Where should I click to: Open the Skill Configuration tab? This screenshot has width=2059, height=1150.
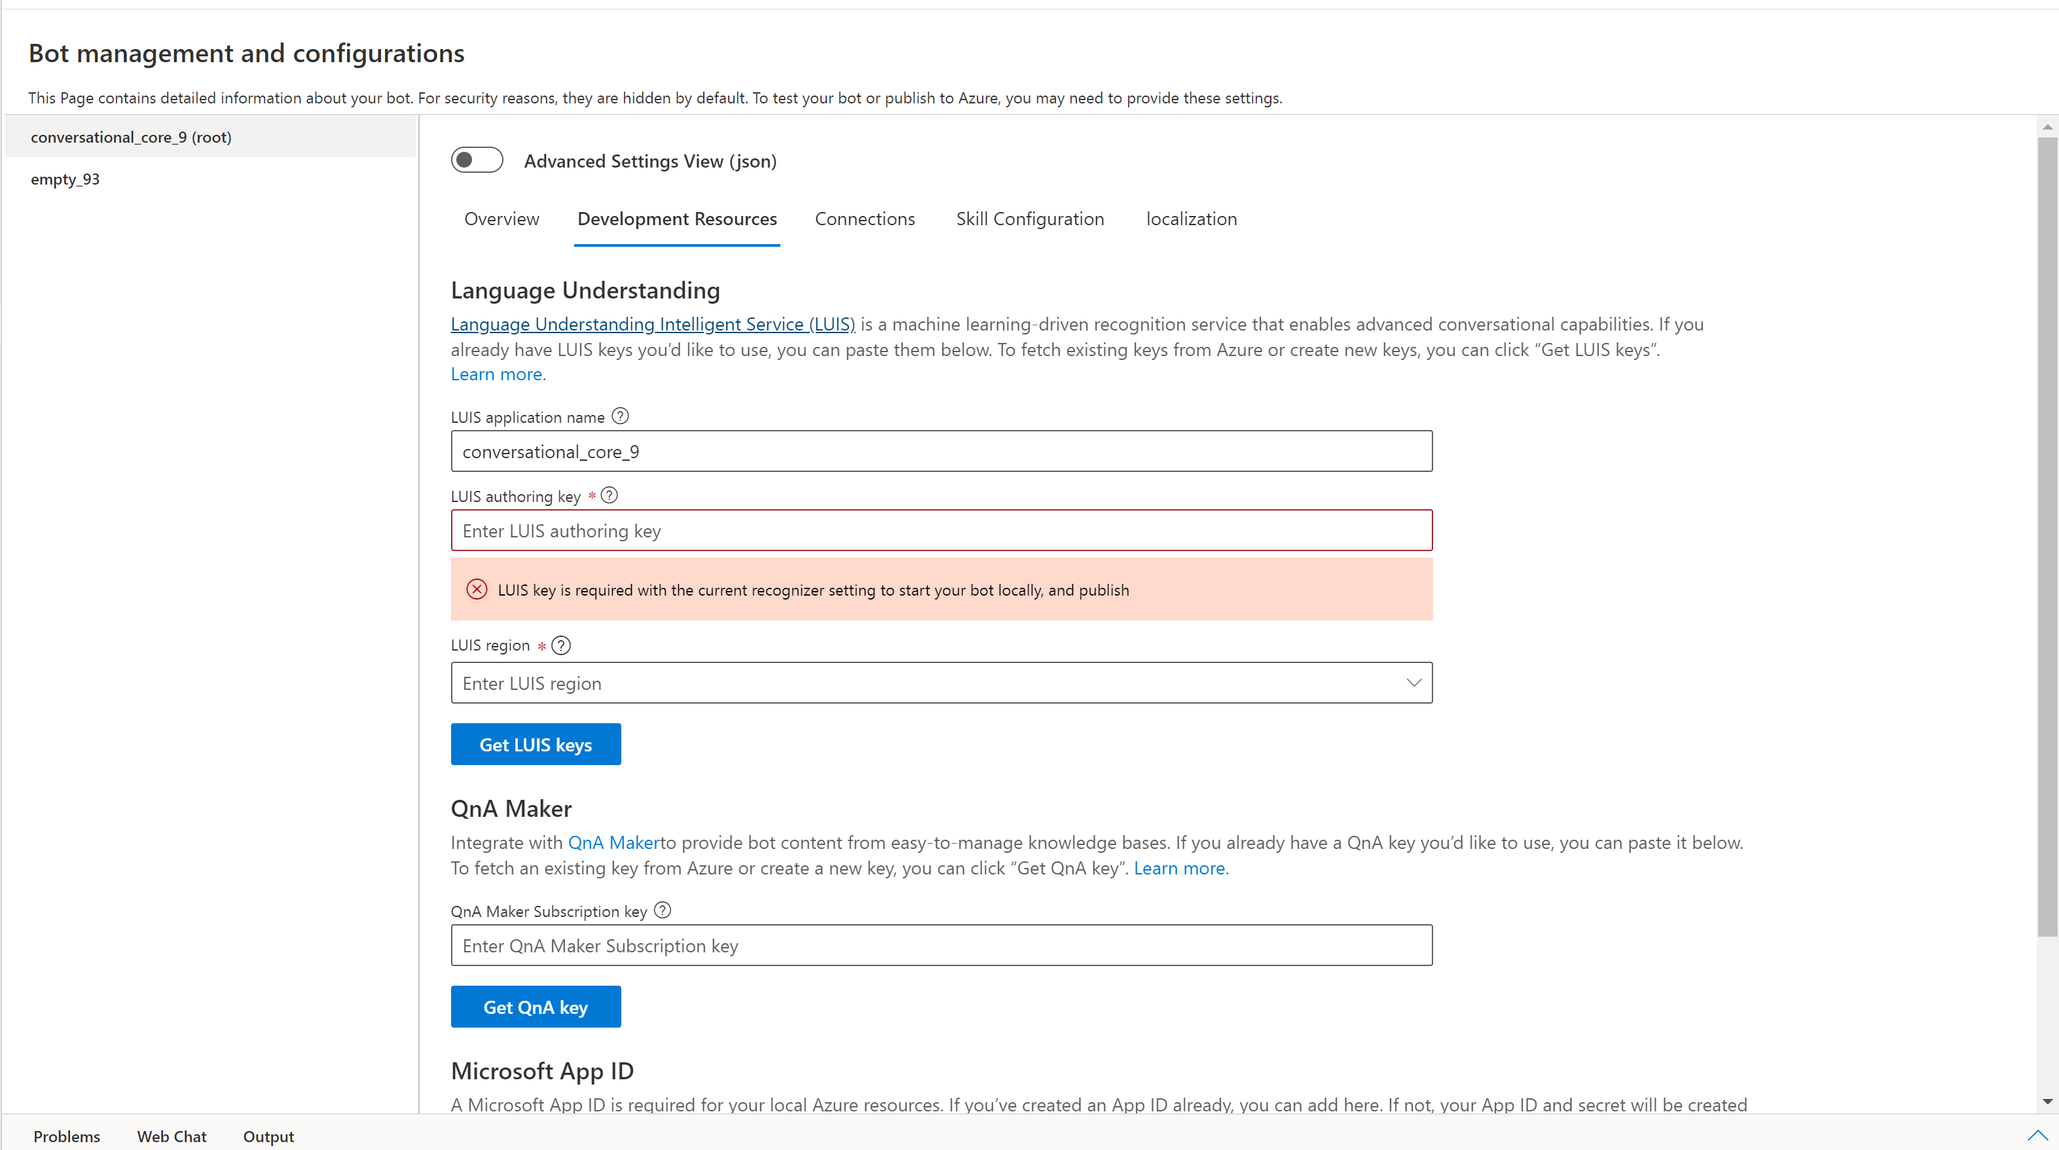[1029, 219]
